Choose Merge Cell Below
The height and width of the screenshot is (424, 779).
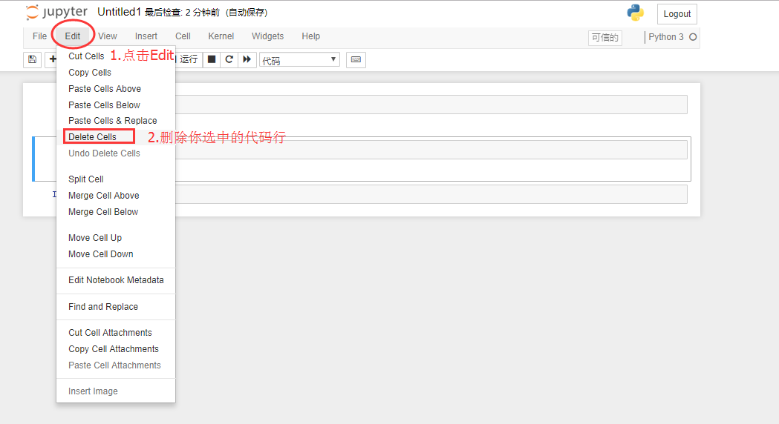pos(103,211)
